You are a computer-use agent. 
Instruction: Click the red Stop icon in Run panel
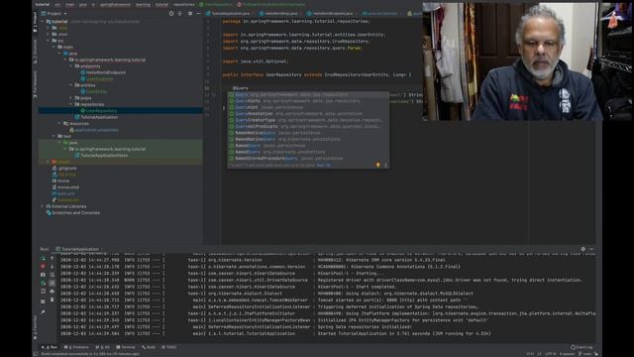pyautogui.click(x=43, y=267)
